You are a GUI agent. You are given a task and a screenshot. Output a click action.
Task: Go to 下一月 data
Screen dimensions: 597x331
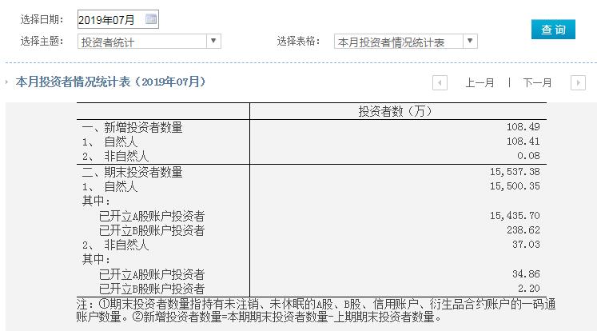click(537, 82)
